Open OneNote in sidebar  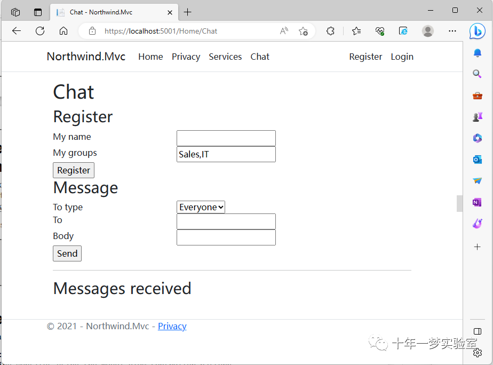tap(478, 202)
